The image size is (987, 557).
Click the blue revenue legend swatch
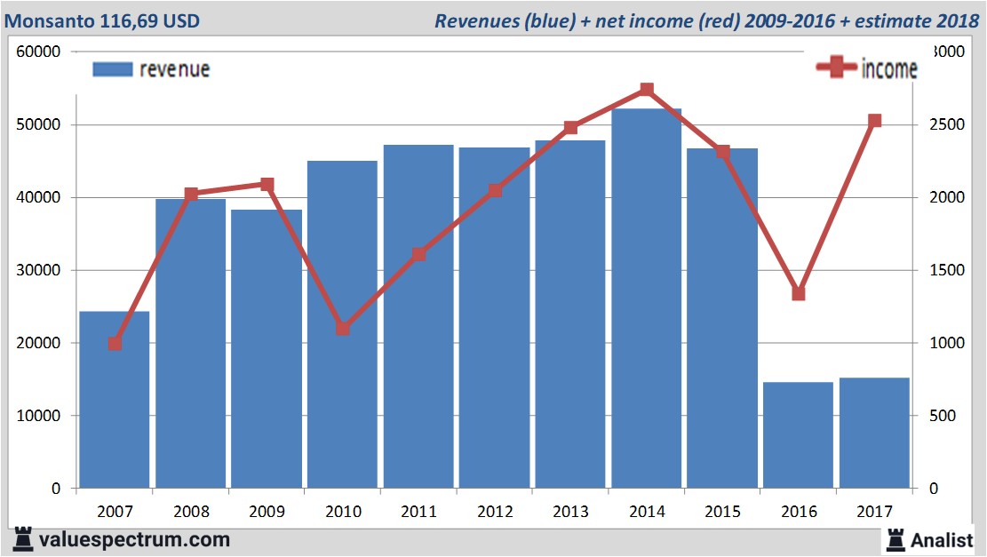(112, 69)
